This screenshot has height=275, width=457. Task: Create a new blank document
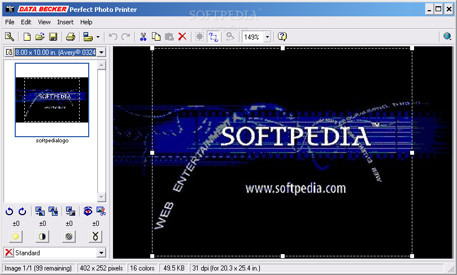pos(27,37)
